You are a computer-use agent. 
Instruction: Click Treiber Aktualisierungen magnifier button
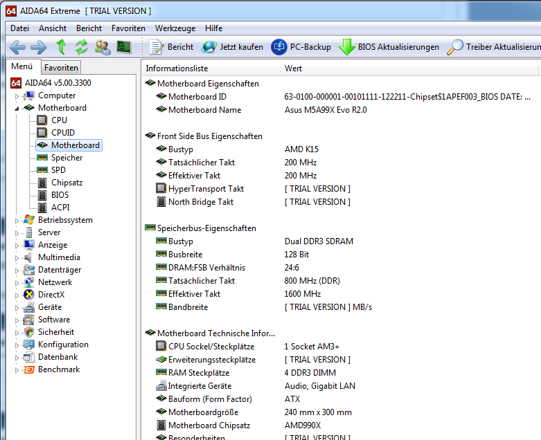[x=494, y=47]
